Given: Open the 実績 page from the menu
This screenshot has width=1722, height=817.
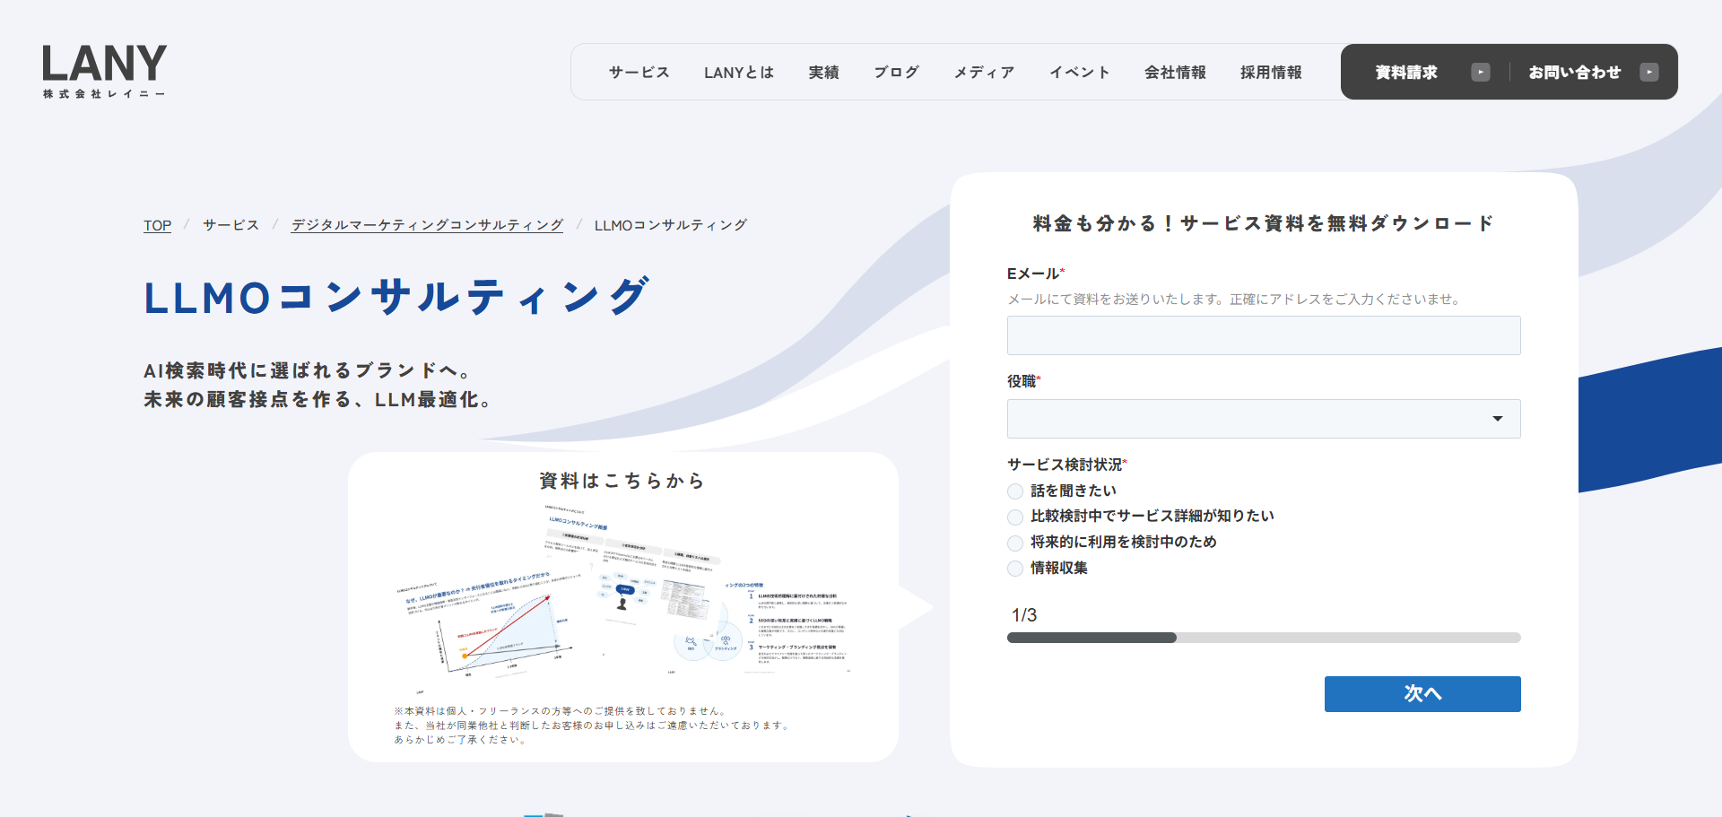Looking at the screenshot, I should coord(823,72).
